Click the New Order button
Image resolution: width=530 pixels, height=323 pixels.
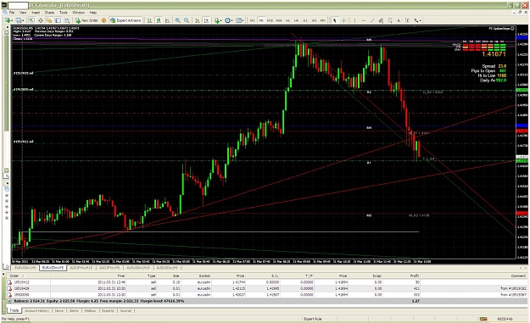click(86, 20)
